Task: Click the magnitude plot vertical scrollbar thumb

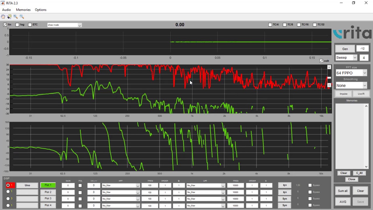Action: (x=329, y=78)
